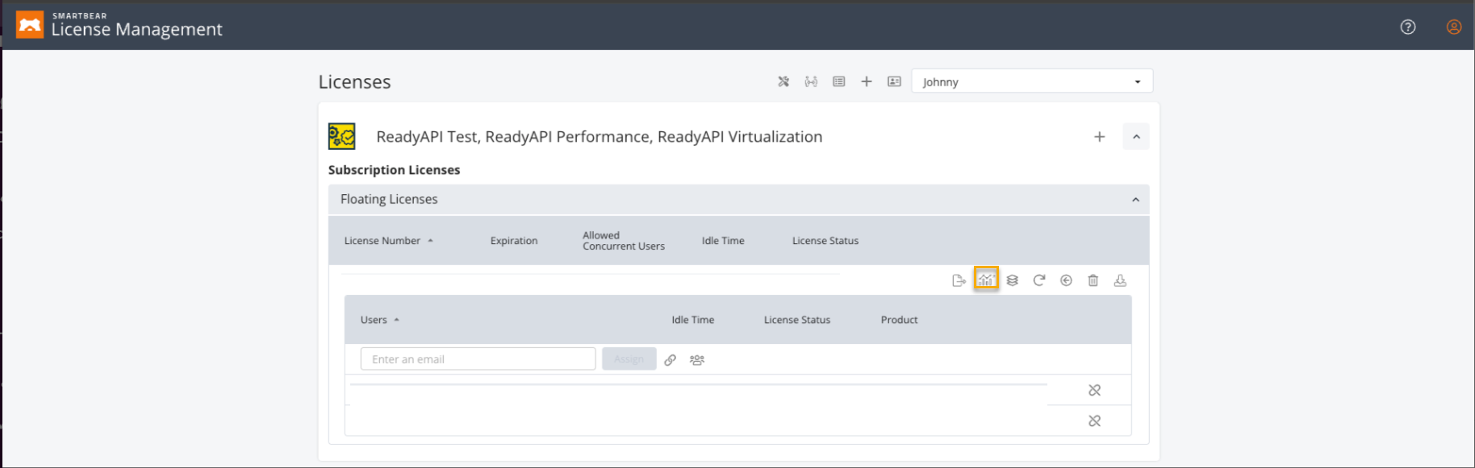Click the stacked layers icon in license row

[1012, 280]
